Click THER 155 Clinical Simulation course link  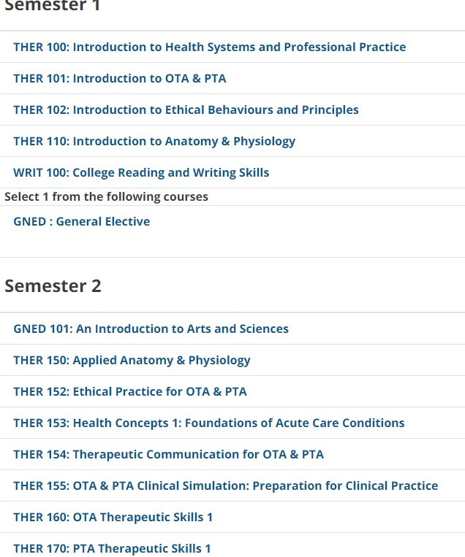226,485
